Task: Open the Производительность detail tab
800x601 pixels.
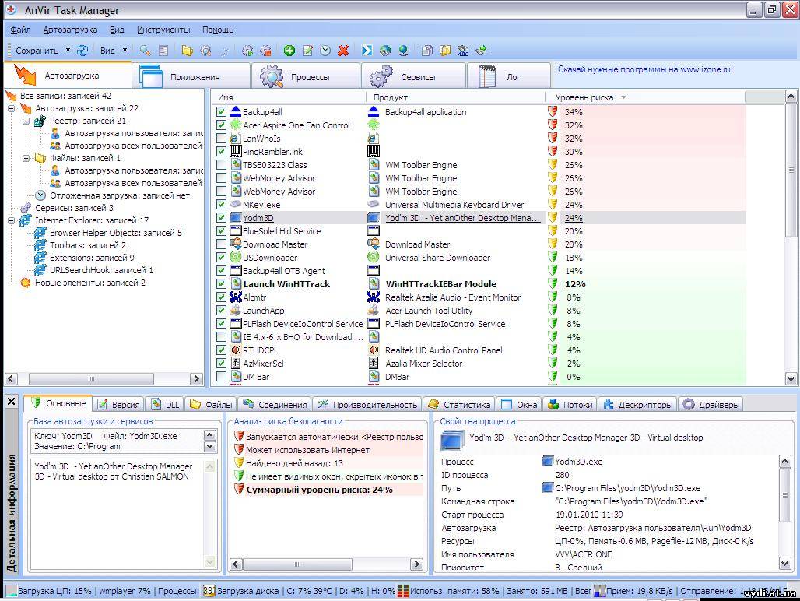Action: pyautogui.click(x=367, y=405)
